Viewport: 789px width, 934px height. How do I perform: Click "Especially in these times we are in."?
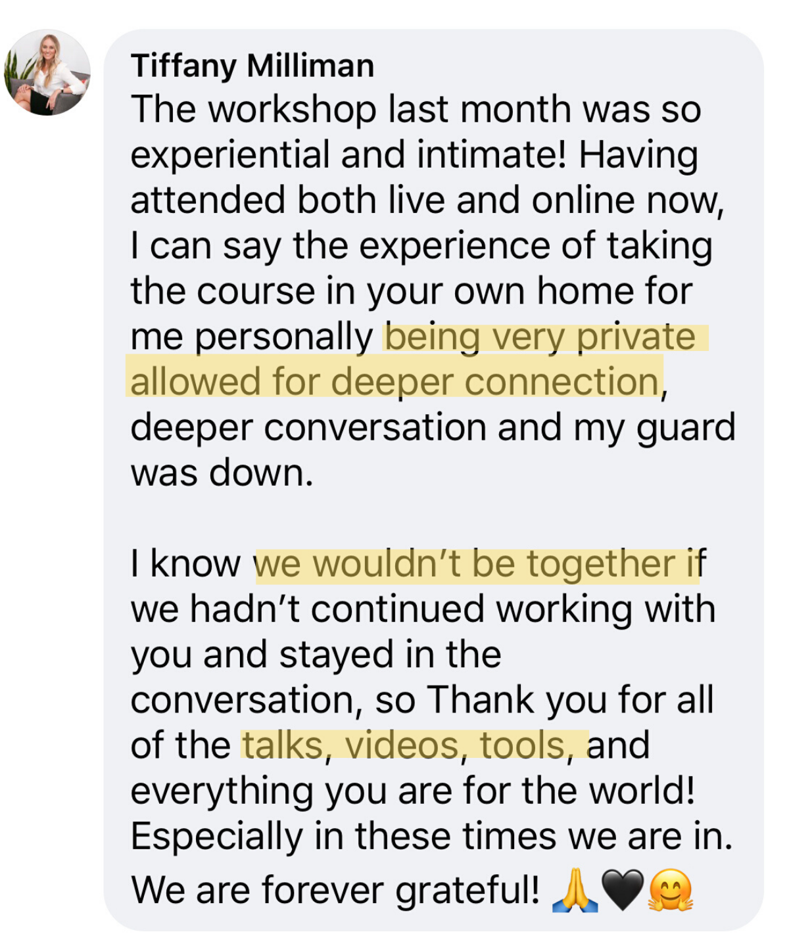(431, 836)
